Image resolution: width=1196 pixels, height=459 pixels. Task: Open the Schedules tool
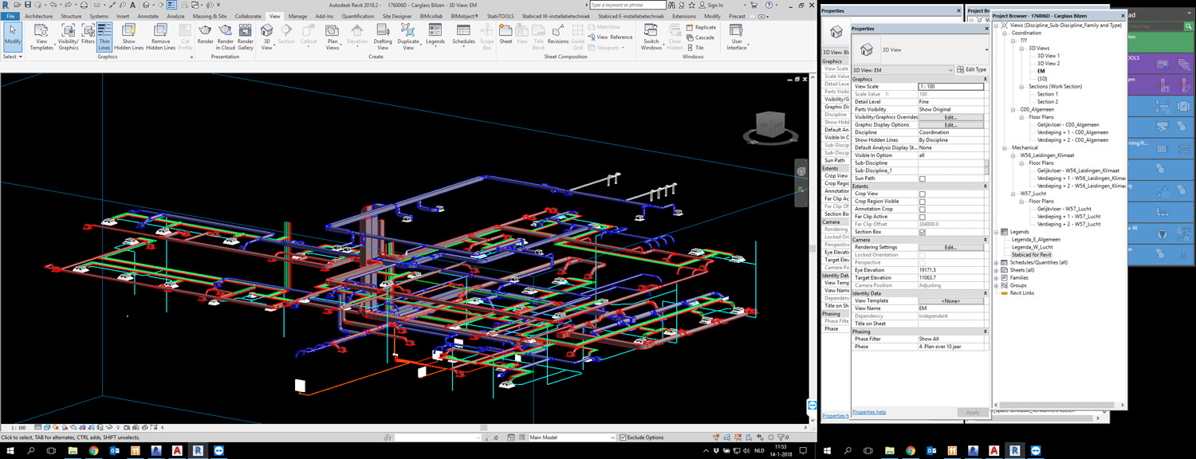click(463, 36)
